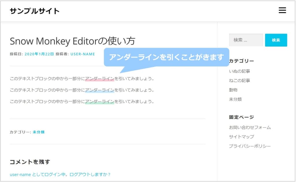Open the プライバシーポリシー page
The width and height of the screenshot is (296, 182).
250,146
